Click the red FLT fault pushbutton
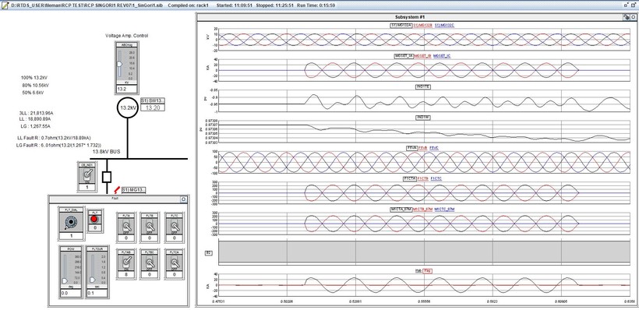The image size is (639, 310). pos(94,219)
